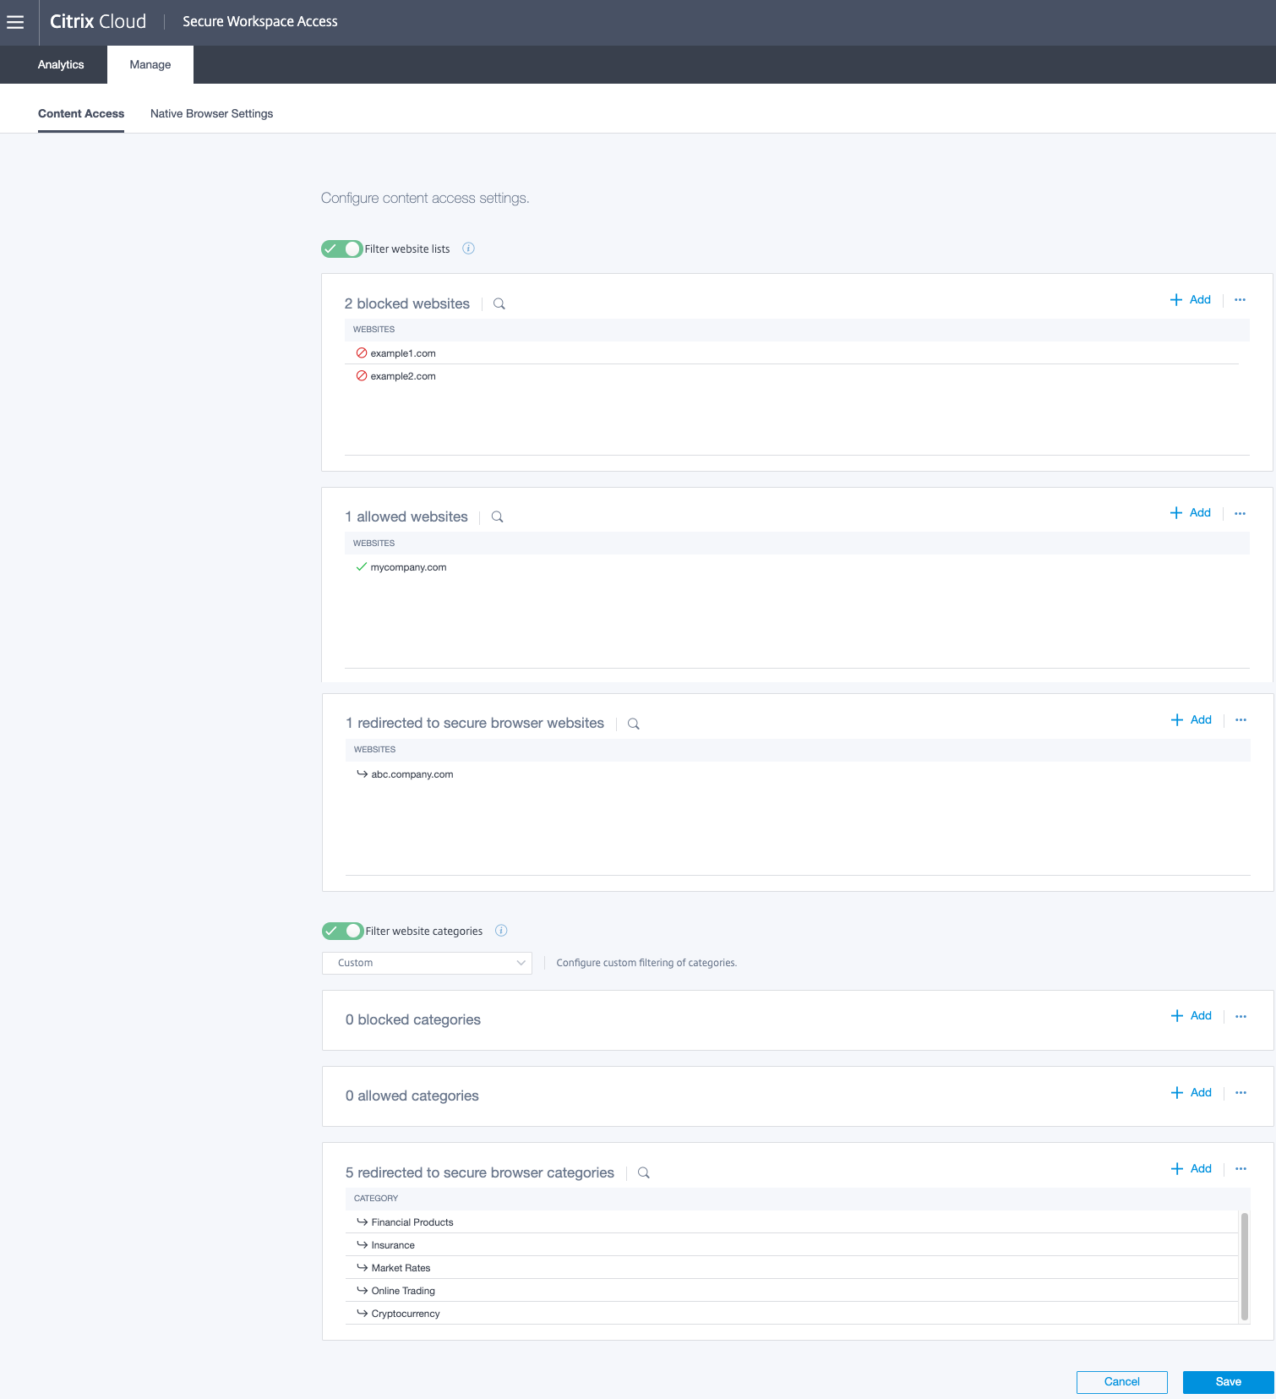Viewport: 1276px width, 1399px height.
Task: Open more options for blocked categories
Action: pyautogui.click(x=1241, y=1016)
